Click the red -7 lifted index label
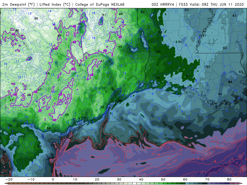The width and height of the screenshot is (247, 185). click(202, 172)
